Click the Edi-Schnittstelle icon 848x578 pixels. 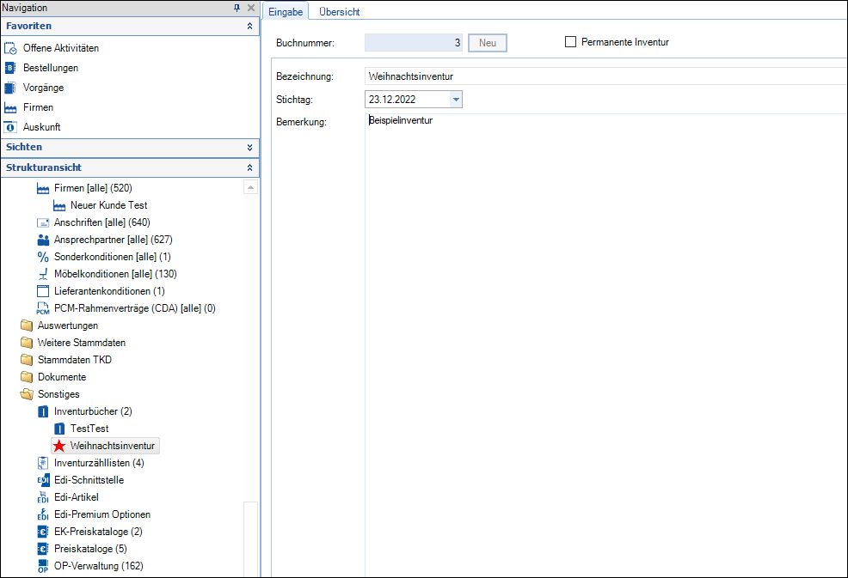click(43, 480)
